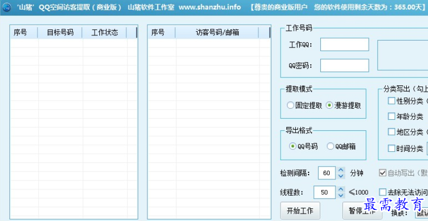Enable the 年龄分类 checkbox
This screenshot has height=221, width=428.
click(392, 117)
